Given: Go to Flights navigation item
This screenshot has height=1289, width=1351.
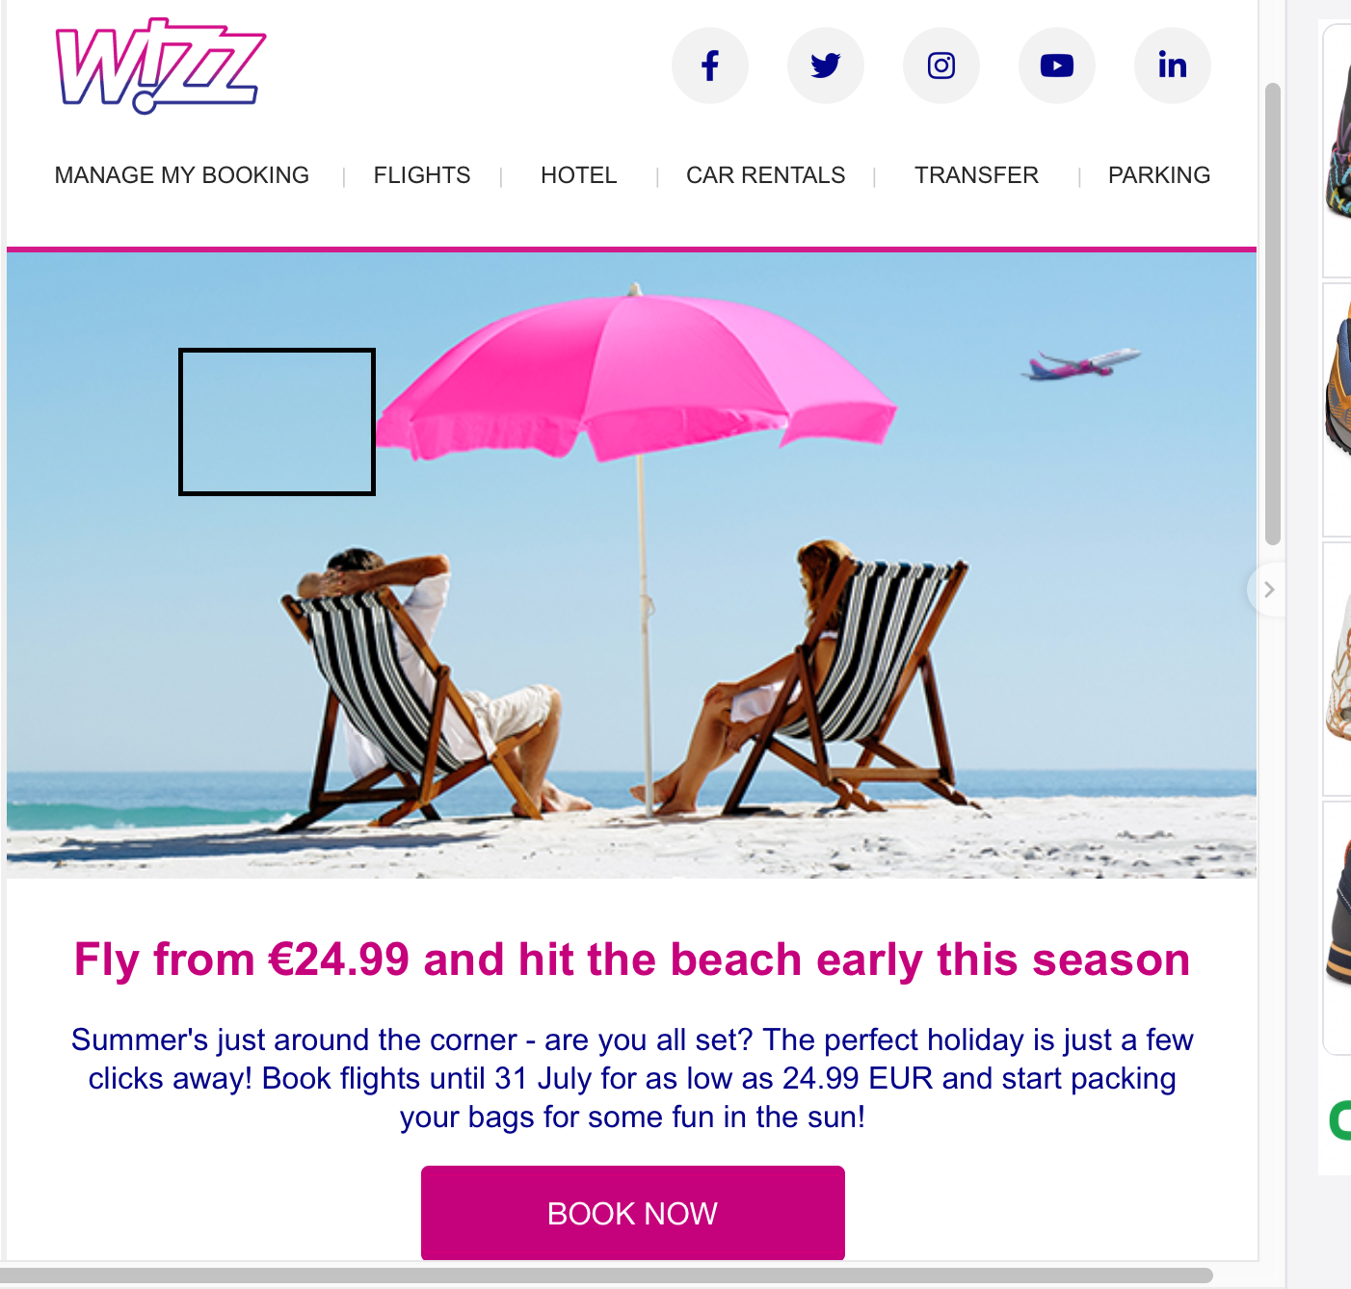Looking at the screenshot, I should [422, 175].
